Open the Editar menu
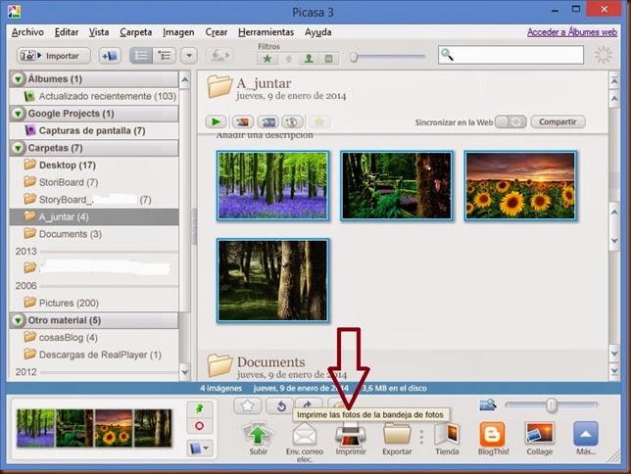 coord(67,31)
